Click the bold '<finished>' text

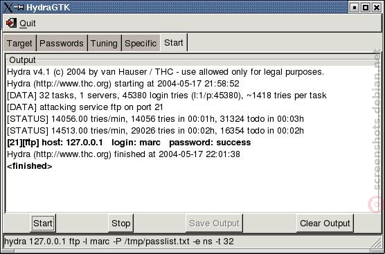pyautogui.click(x=30, y=166)
